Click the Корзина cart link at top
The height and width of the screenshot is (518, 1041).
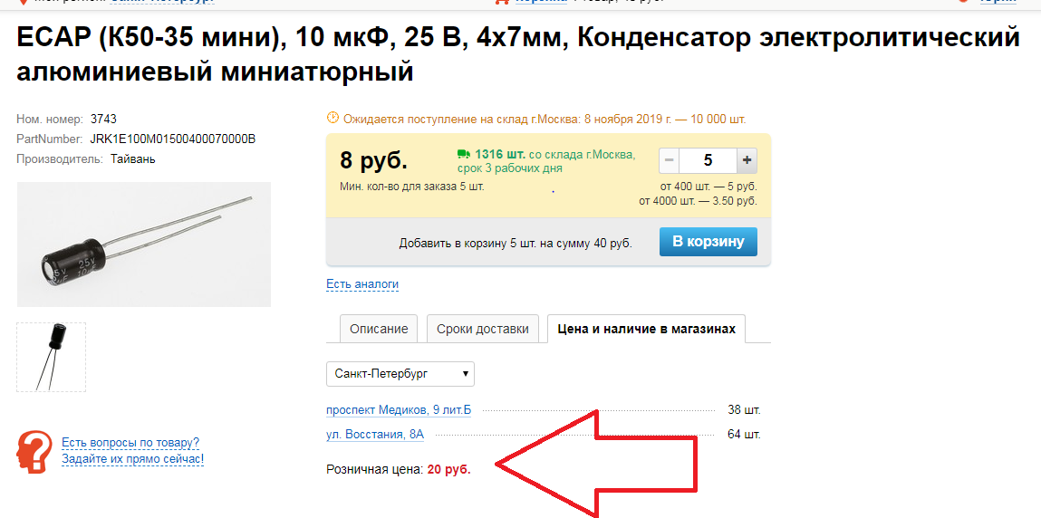click(542, 1)
